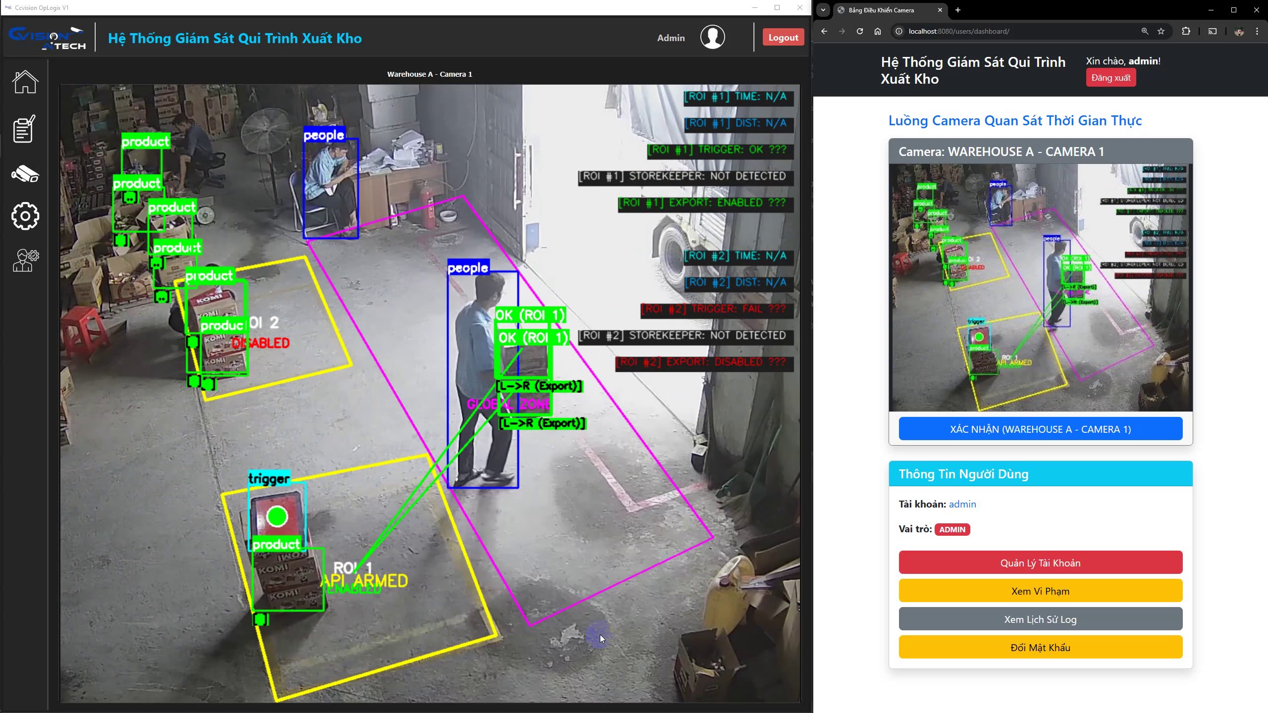Click XÁC NHẬN (WAREHOUSE A - CAMERA 1)
Image resolution: width=1268 pixels, height=713 pixels.
click(x=1040, y=429)
